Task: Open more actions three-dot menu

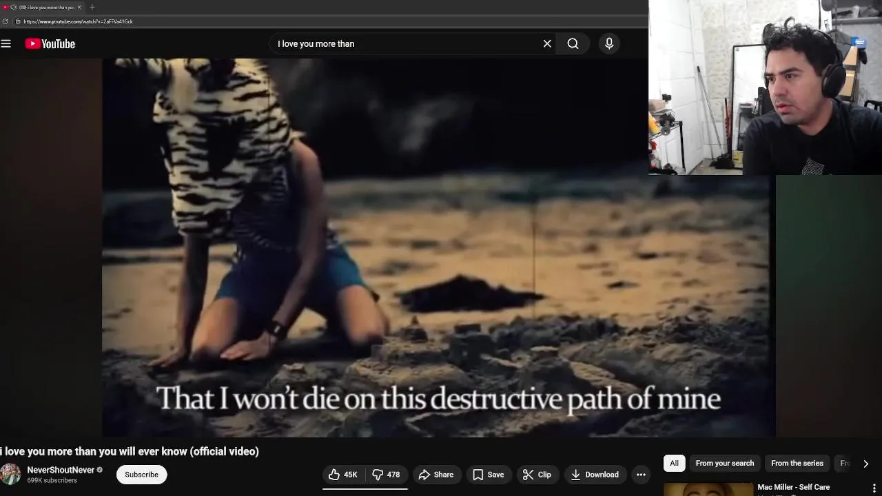Action: click(x=641, y=474)
